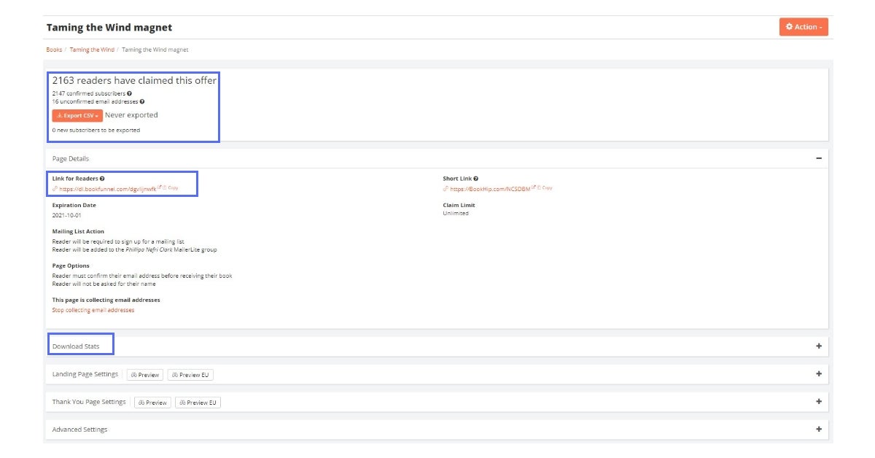The image size is (875, 458).
Task: Expand the Download Stats section
Action: click(x=818, y=346)
